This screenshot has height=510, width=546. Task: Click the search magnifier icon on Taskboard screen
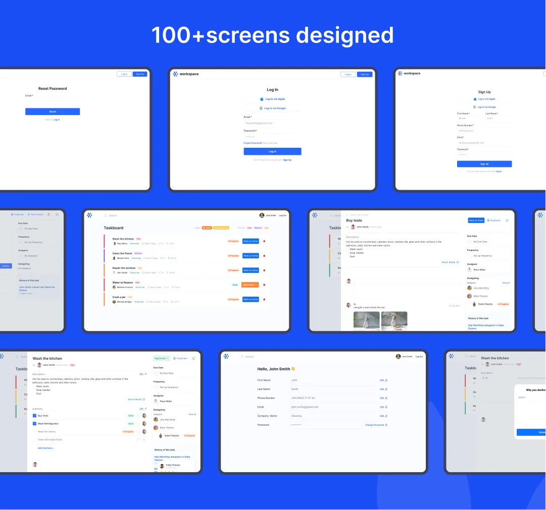pos(106,216)
